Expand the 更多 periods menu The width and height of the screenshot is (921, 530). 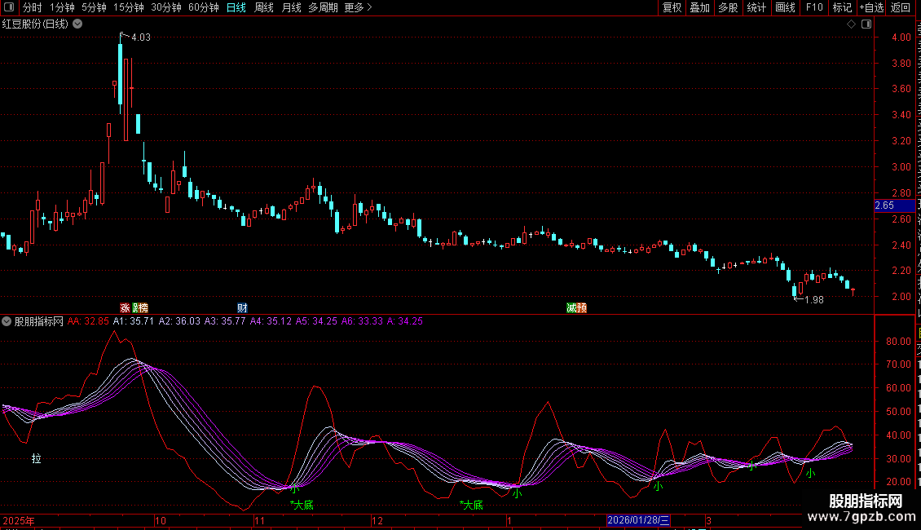point(357,7)
